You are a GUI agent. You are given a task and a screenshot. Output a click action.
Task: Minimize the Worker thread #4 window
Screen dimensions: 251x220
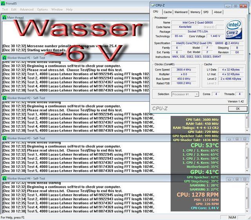pyautogui.click(x=229, y=179)
